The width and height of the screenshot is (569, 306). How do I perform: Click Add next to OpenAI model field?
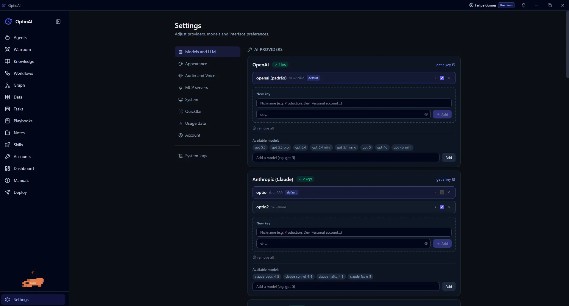coord(449,158)
